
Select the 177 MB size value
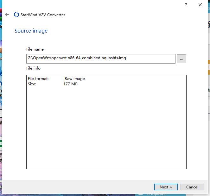(x=70, y=84)
